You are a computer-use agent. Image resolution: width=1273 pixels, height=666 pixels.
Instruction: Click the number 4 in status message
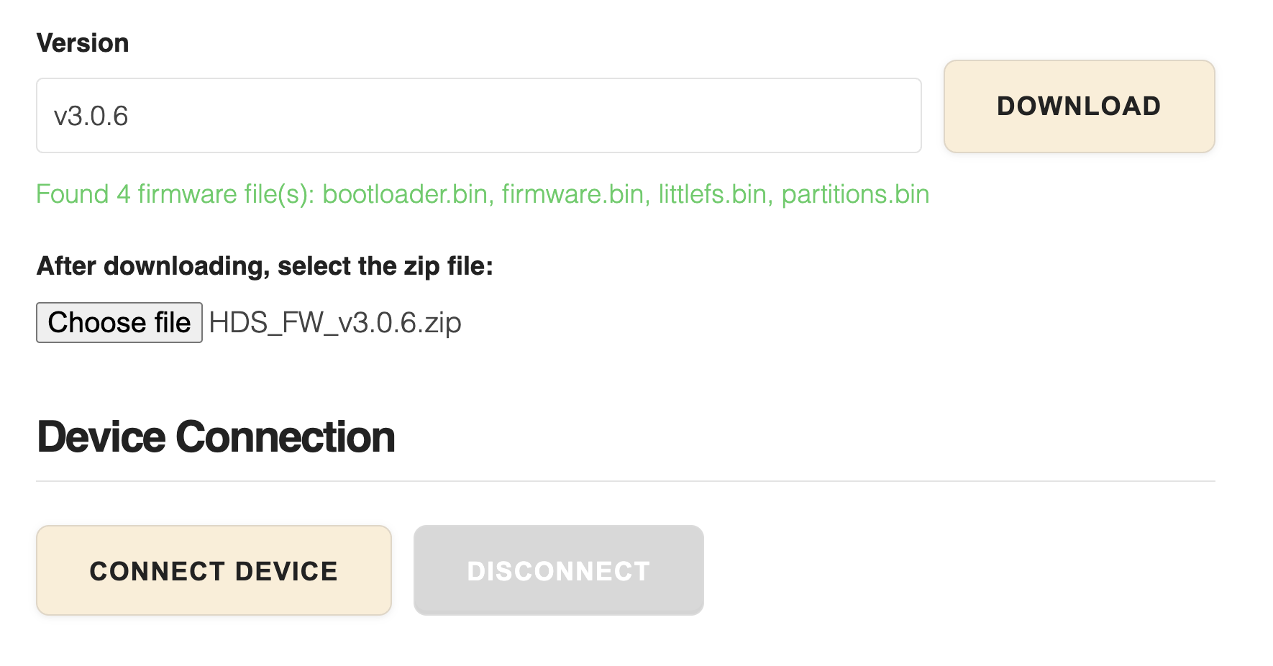(x=124, y=194)
